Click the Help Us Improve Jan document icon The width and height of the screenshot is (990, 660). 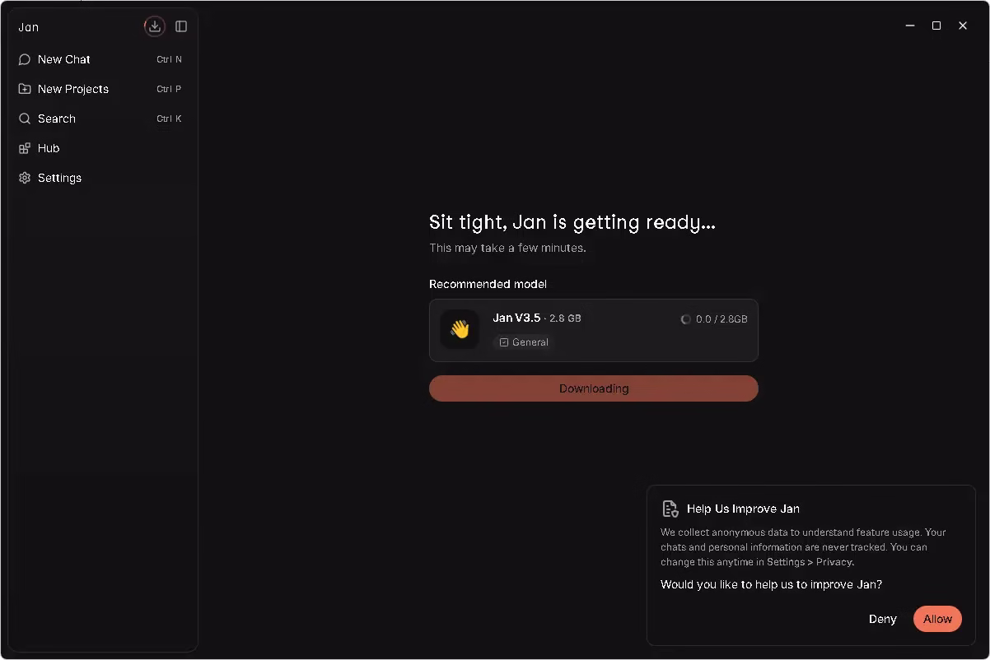[670, 509]
